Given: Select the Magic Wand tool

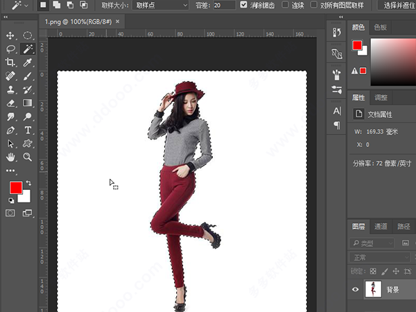Looking at the screenshot, I should [x=28, y=49].
